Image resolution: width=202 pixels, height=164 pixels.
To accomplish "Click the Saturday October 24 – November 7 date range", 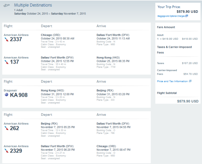I will pos(50,14).
